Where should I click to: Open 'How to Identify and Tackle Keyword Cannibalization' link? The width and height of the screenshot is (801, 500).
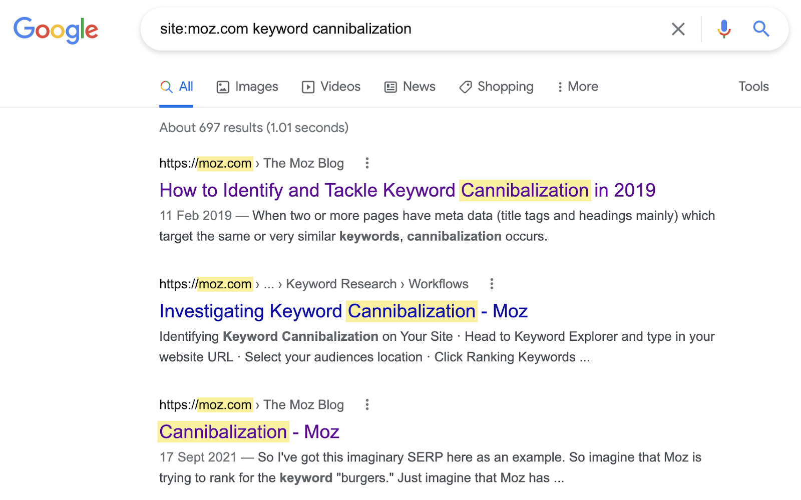click(407, 191)
